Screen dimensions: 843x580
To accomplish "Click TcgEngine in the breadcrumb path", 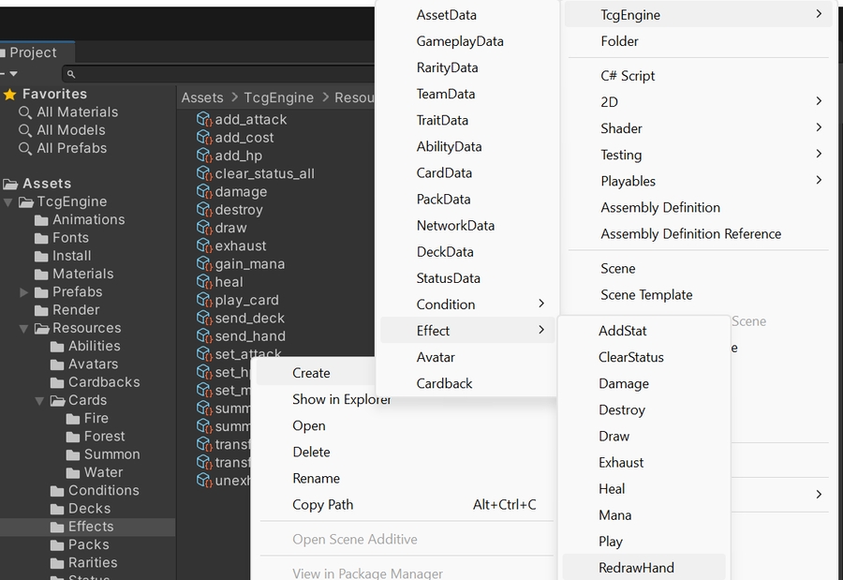I will [278, 97].
